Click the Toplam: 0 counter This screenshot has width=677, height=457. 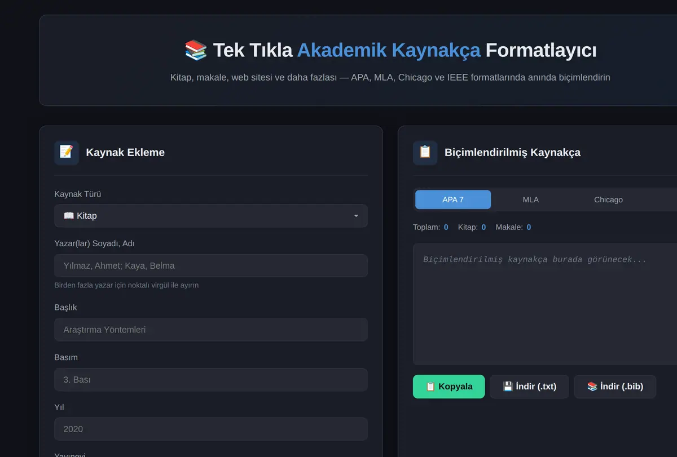click(430, 227)
